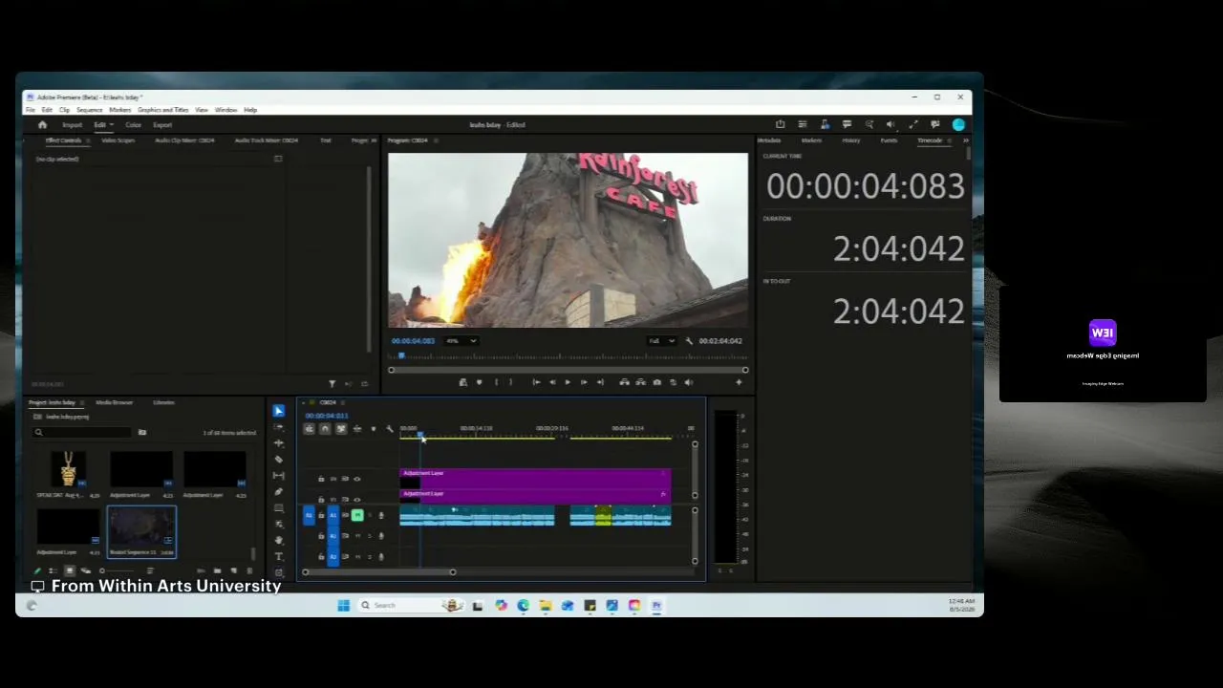Open the Export workspace
The width and height of the screenshot is (1223, 688).
162,125
